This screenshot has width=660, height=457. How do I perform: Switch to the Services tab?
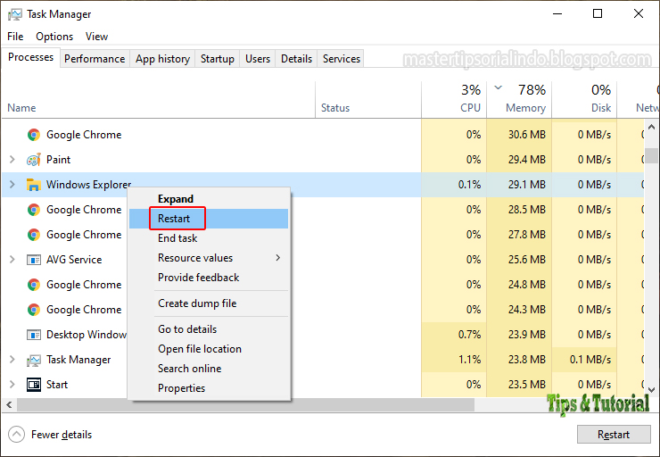tap(342, 59)
